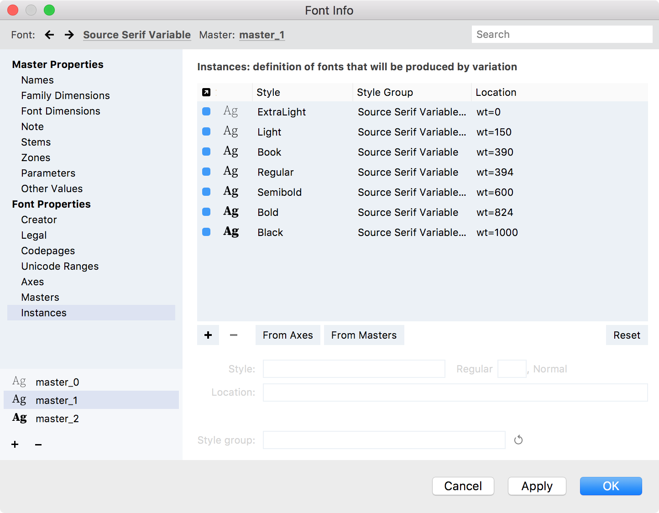
Task: Click From Axes button
Action: (x=288, y=335)
